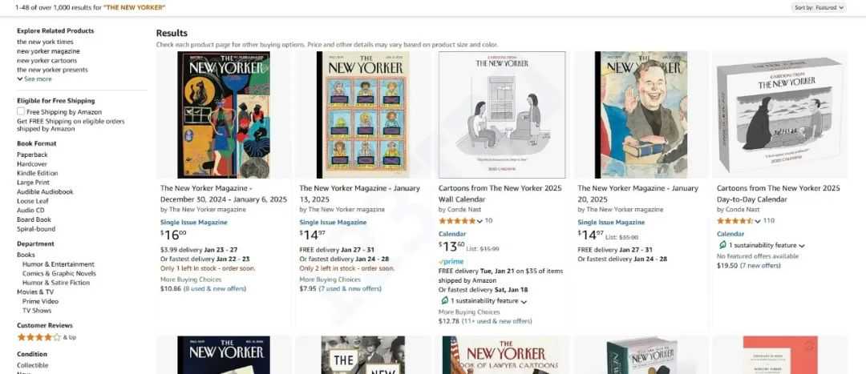
Task: Select the Comics & Graphic Novels department
Action: [59, 274]
